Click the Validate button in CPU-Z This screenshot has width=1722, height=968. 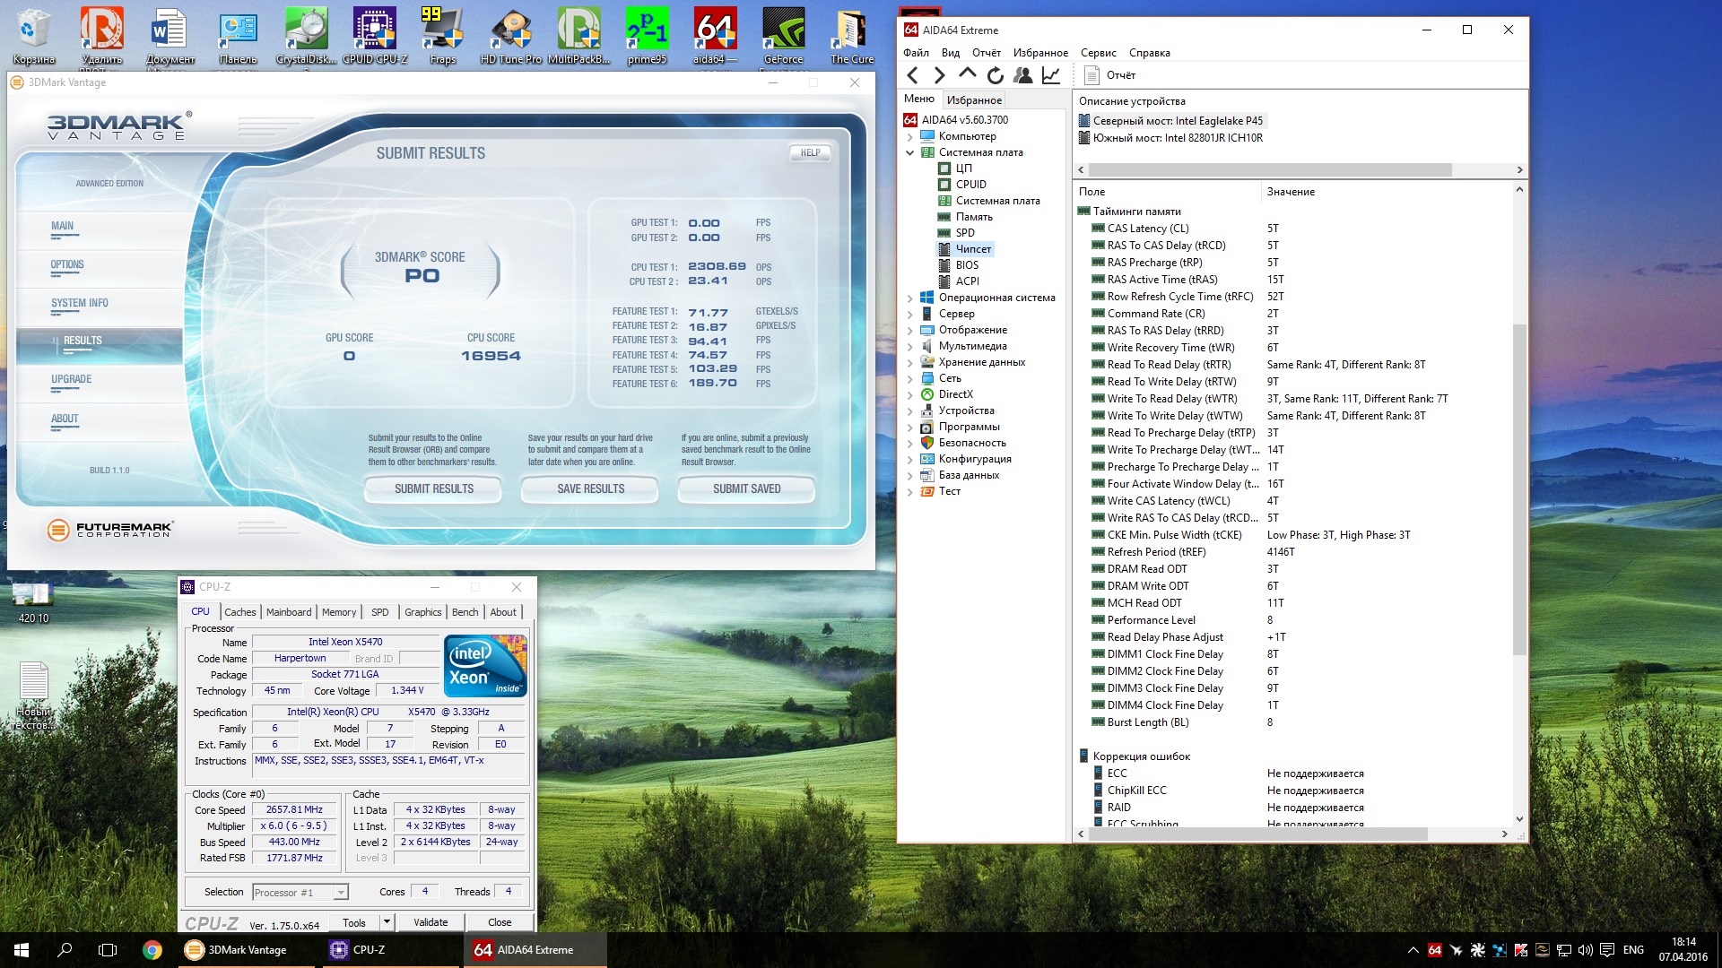(x=430, y=922)
